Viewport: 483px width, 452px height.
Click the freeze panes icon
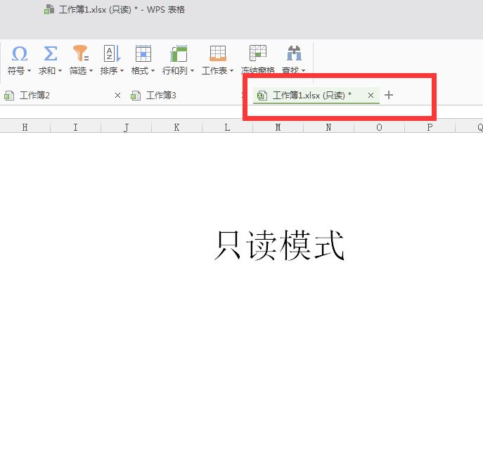pos(258,53)
